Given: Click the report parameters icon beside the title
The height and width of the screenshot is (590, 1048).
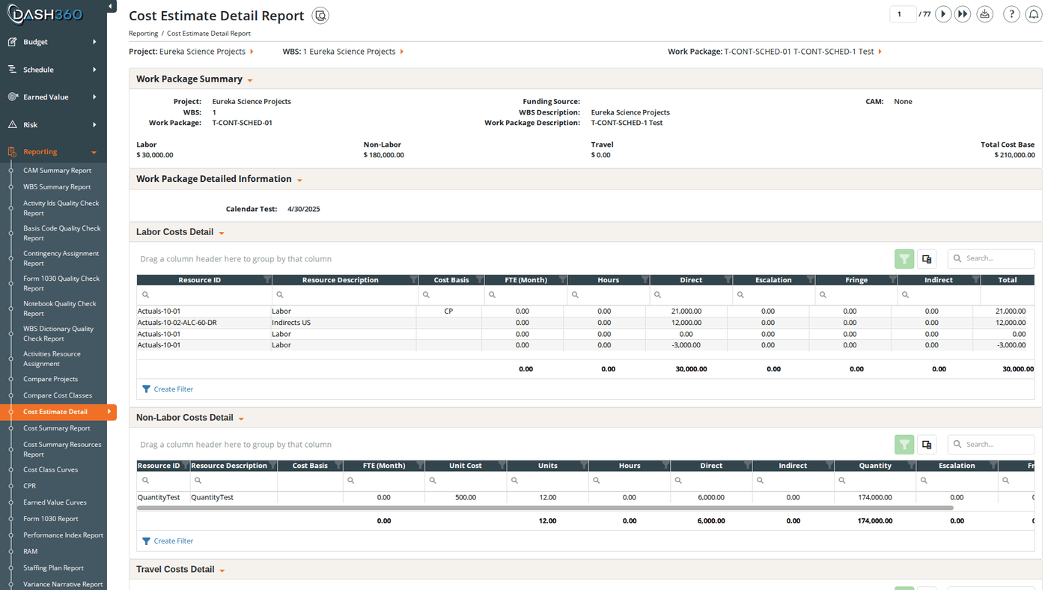Looking at the screenshot, I should (320, 16).
